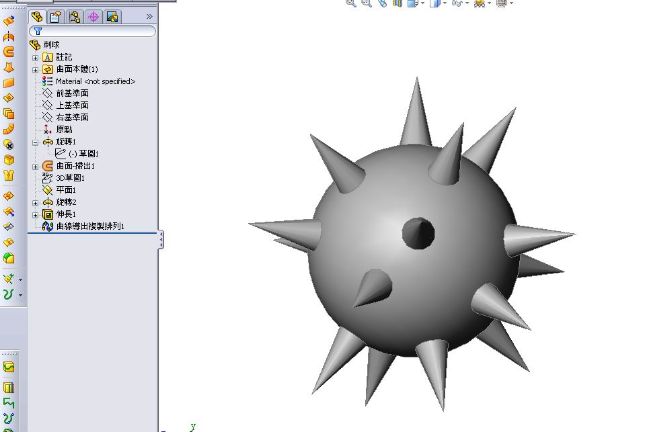Expand the 旋轉2 feature node
Image resolution: width=645 pixels, height=432 pixels.
point(36,203)
